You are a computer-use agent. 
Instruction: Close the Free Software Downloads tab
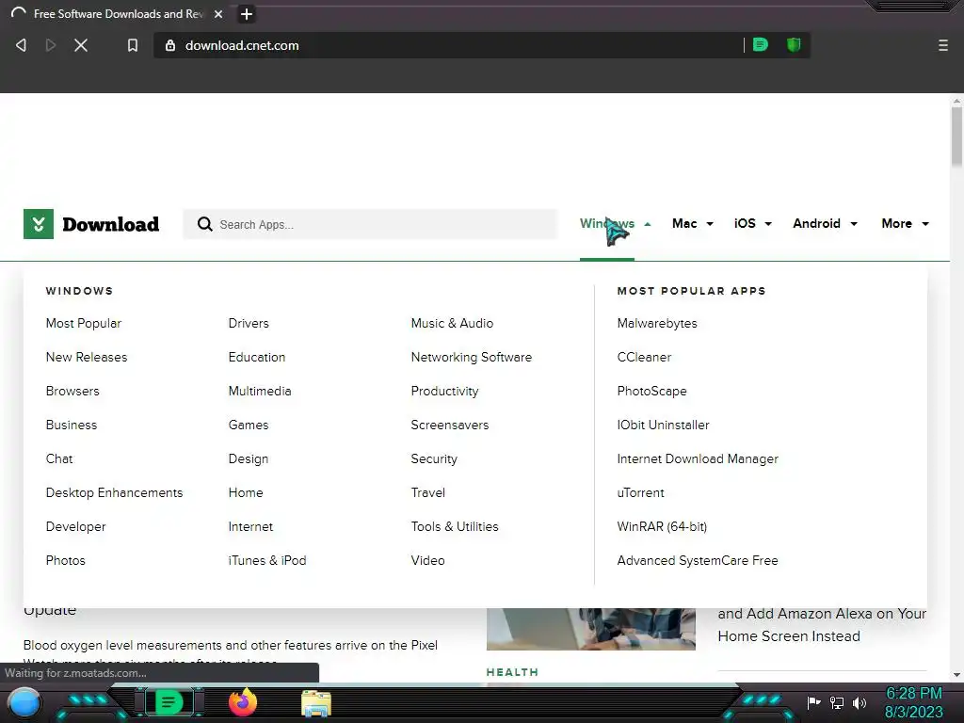coord(218,14)
